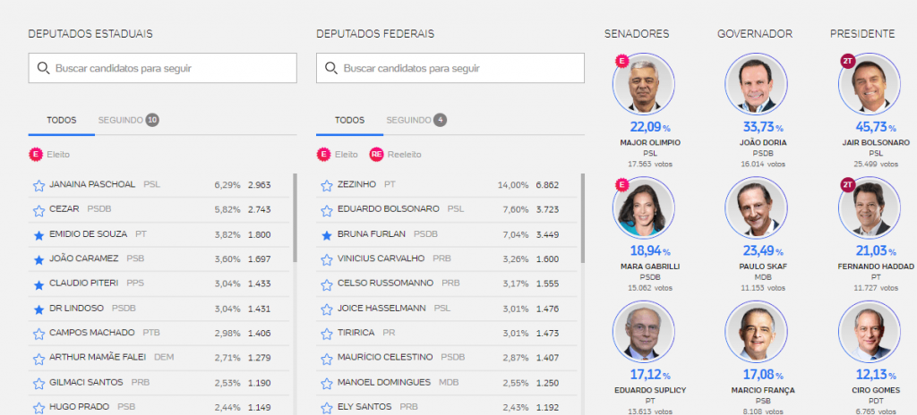This screenshot has width=917, height=415.
Task: Open João Doria governor portrait
Action: pyautogui.click(x=756, y=84)
